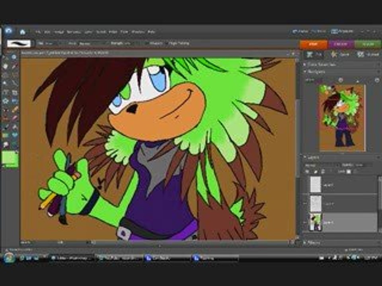Click the Home welcome screen icon
This screenshot has width=382, height=286.
click(23, 32)
